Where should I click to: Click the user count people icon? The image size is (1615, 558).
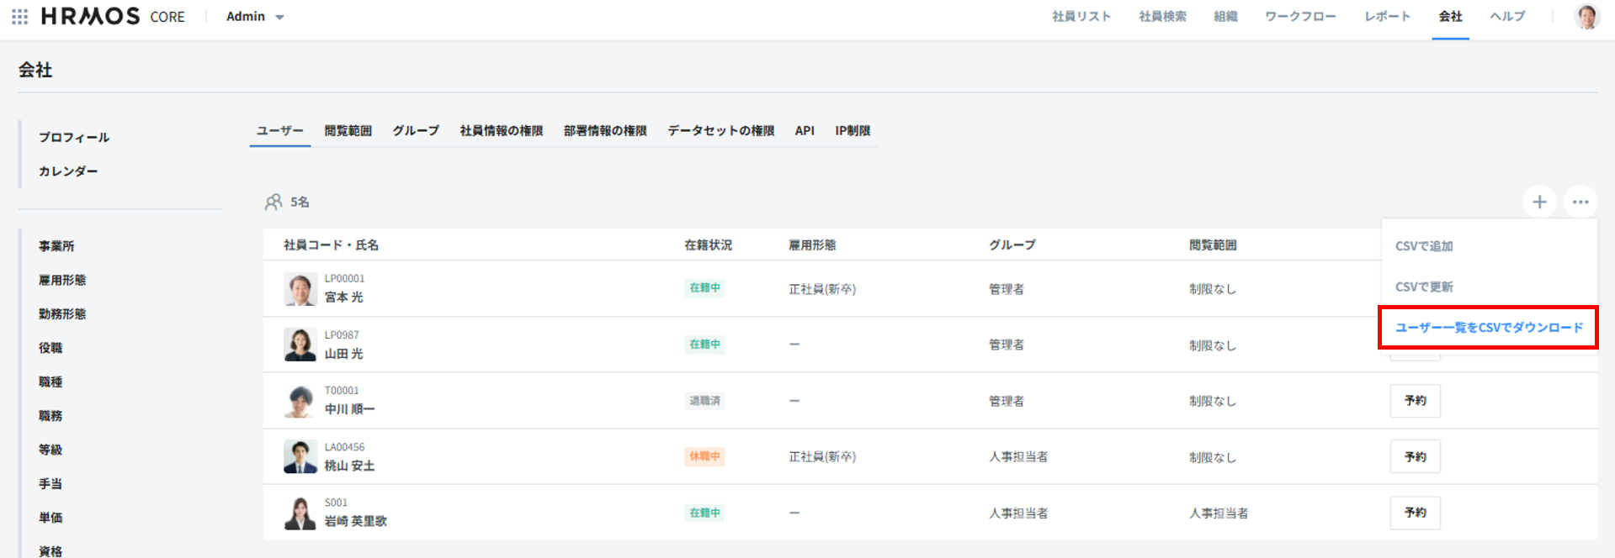coord(274,202)
